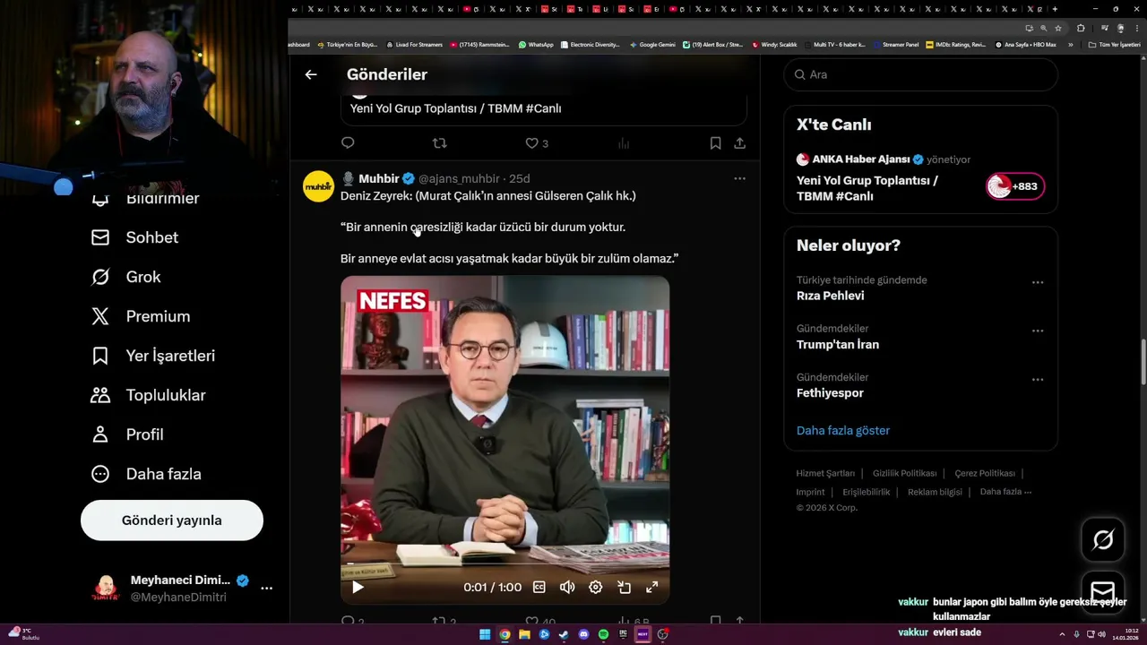This screenshot has width=1147, height=645.
Task: Share the Yeni Yol Grup Toplantısı post
Action: click(739, 143)
